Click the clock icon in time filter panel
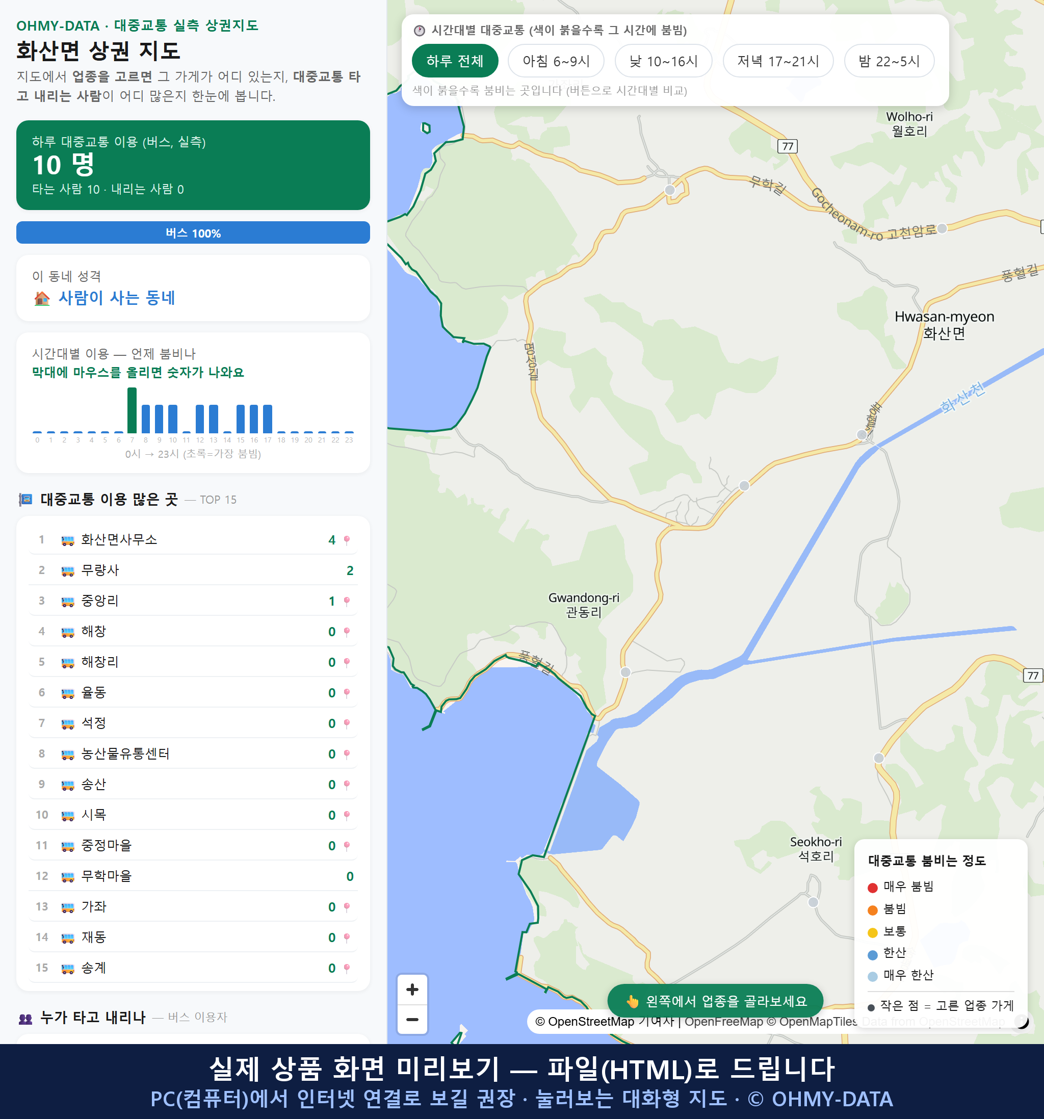 point(420,31)
